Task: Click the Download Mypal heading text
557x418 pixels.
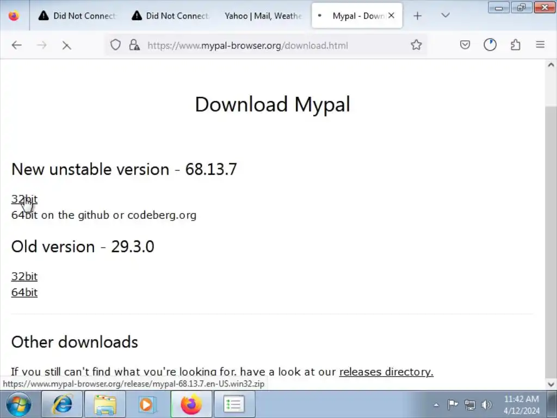Action: pyautogui.click(x=273, y=104)
